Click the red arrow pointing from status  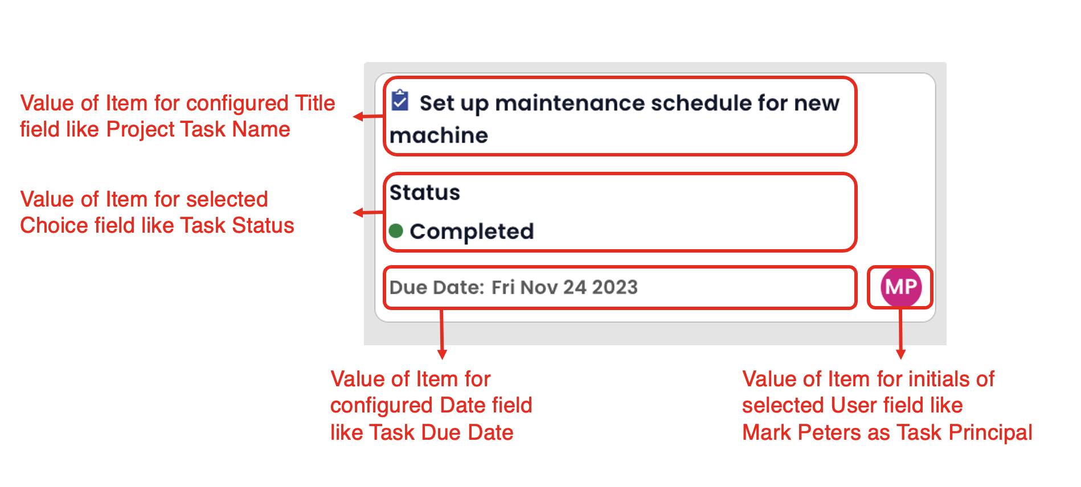coord(368,213)
